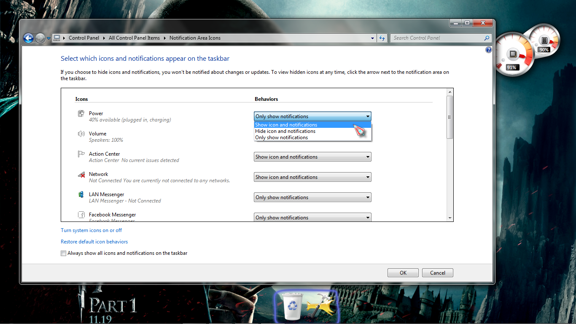
Task: Click the Power battery icon
Action: [x=81, y=113]
